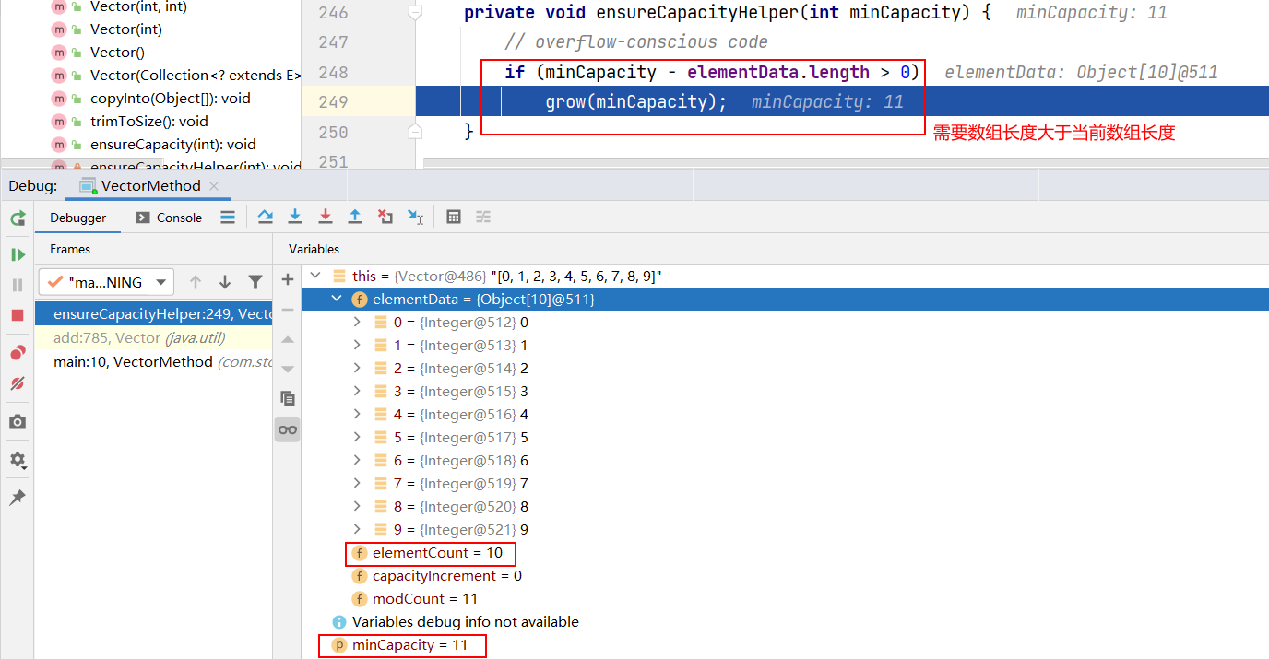Switch to the Console tab
The height and width of the screenshot is (659, 1269).
169,218
